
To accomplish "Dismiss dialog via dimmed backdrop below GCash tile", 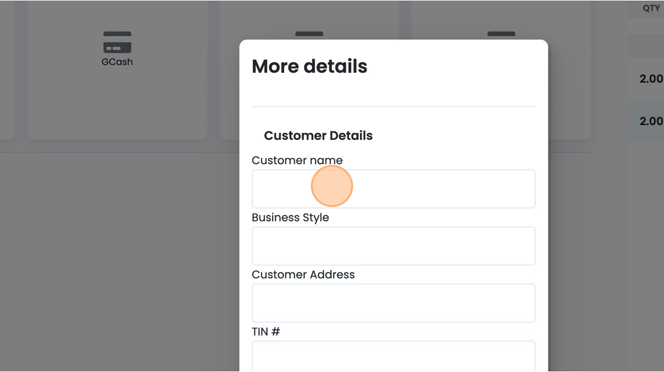I will click(x=117, y=254).
